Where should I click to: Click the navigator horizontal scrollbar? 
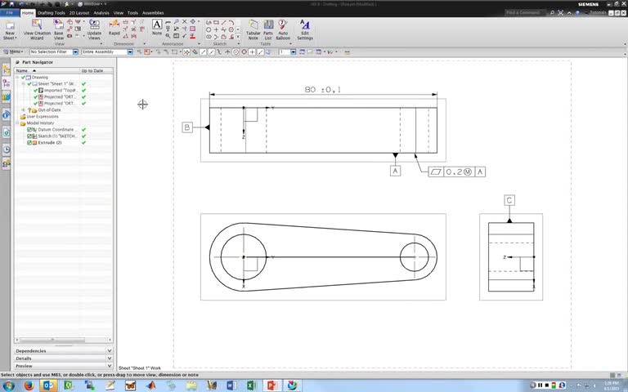(52, 340)
